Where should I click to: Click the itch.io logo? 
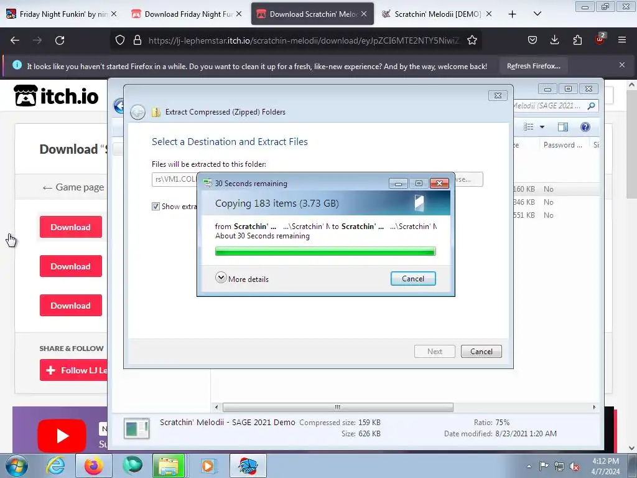[x=57, y=96]
